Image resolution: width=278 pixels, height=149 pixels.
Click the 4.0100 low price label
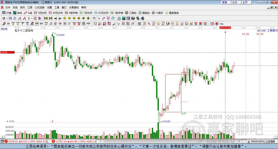pos(166,121)
